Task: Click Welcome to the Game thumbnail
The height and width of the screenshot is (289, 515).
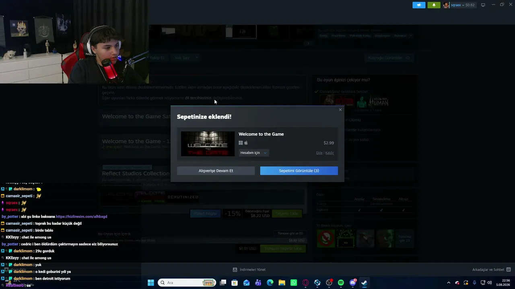Action: tap(208, 144)
